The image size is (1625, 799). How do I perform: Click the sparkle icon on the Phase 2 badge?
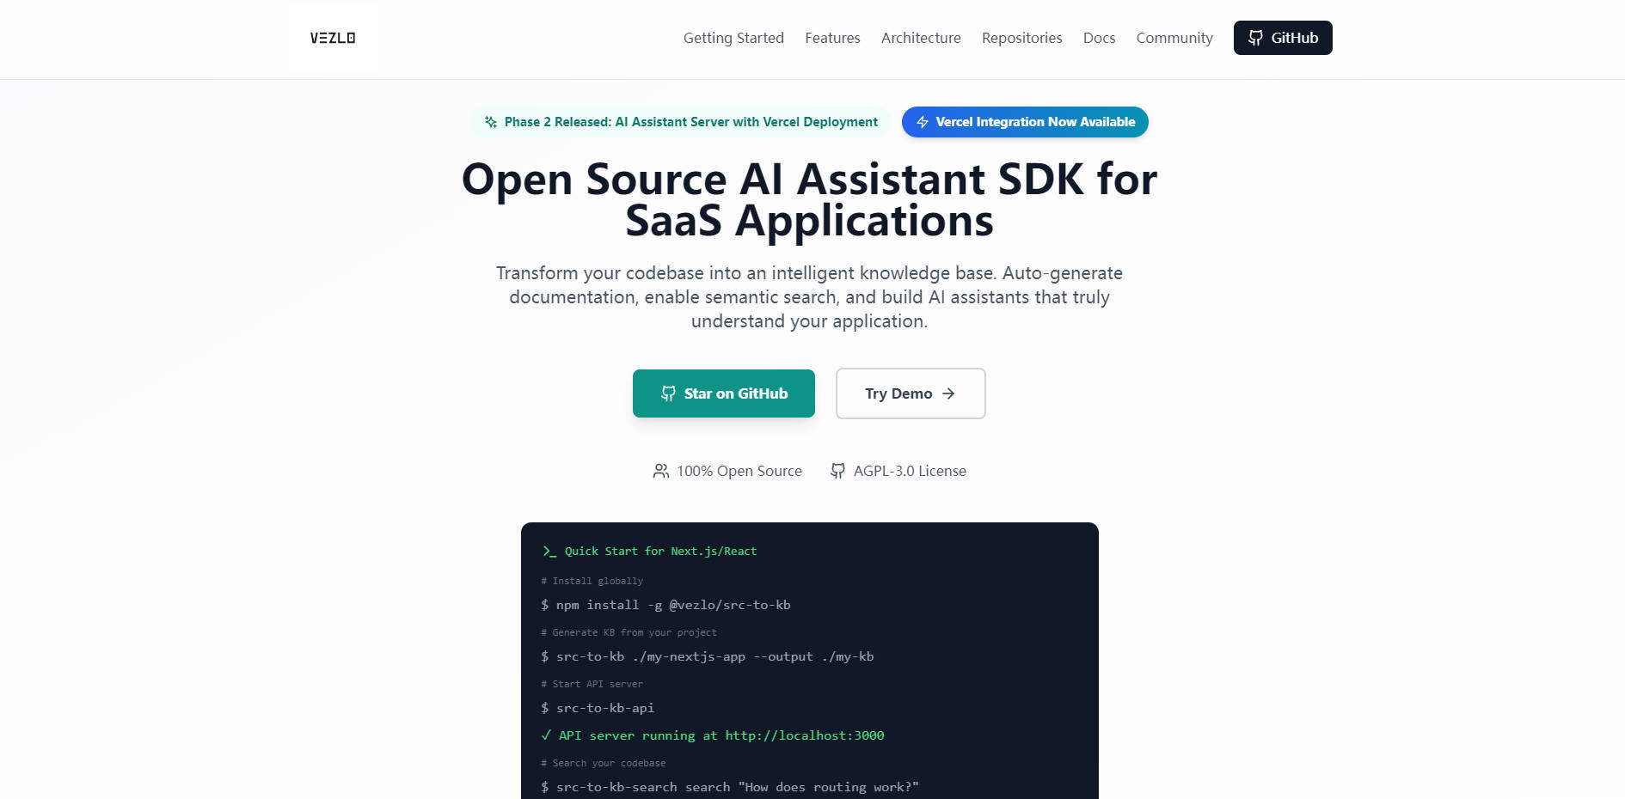point(490,122)
